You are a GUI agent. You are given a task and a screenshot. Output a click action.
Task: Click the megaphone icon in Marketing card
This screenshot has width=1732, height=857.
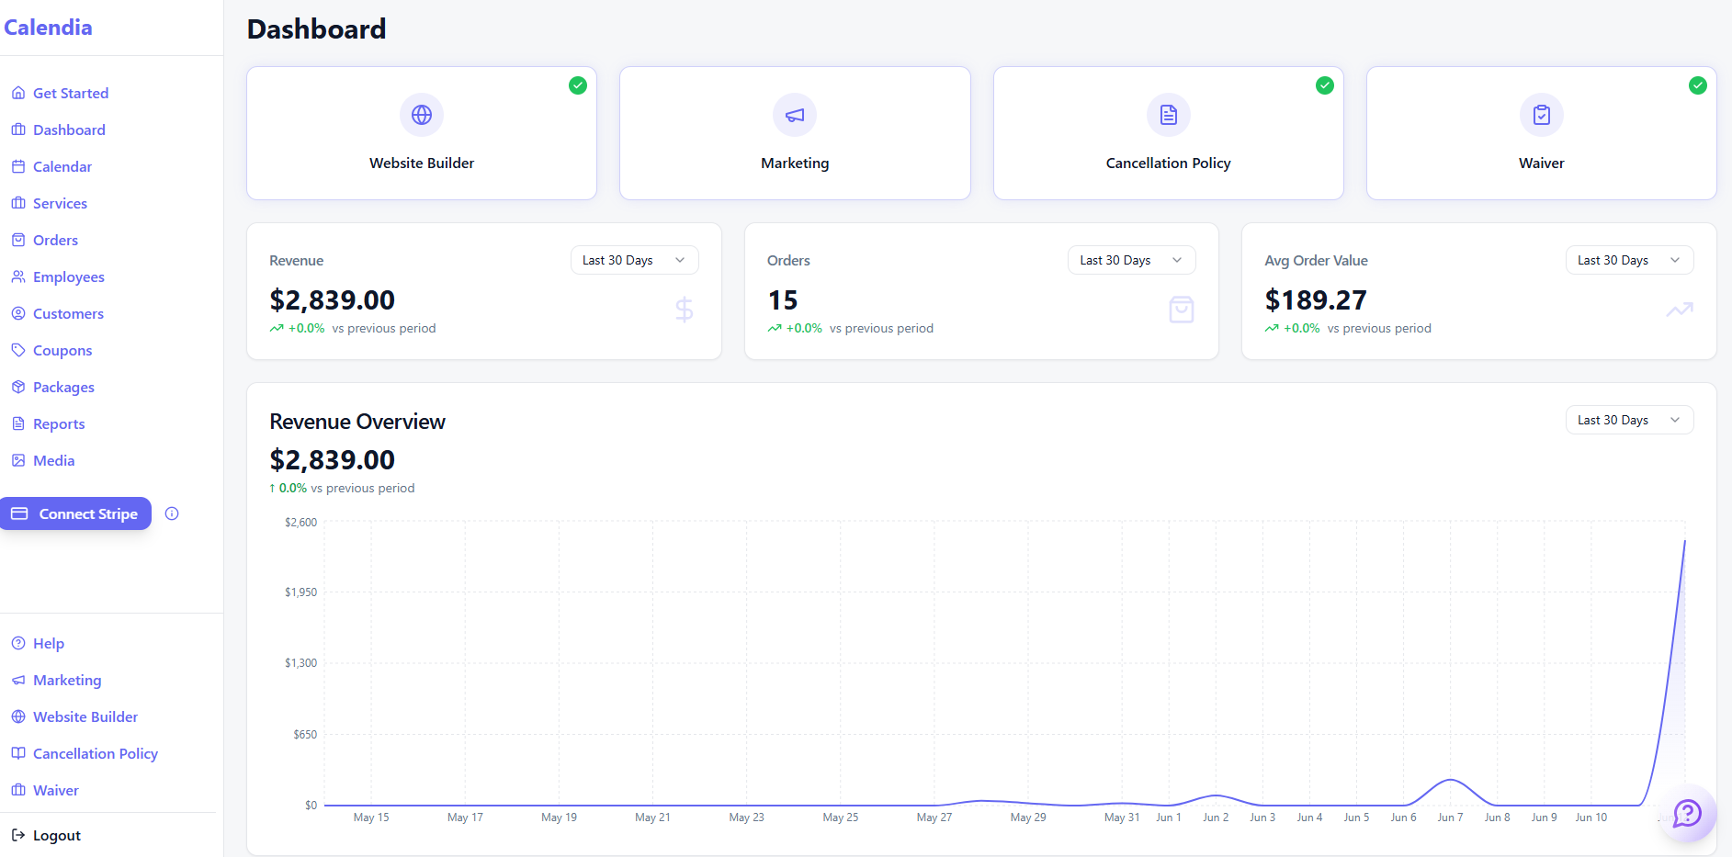795,115
